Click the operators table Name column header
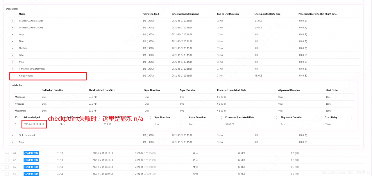This screenshot has width=372, height=176. (x=22, y=14)
